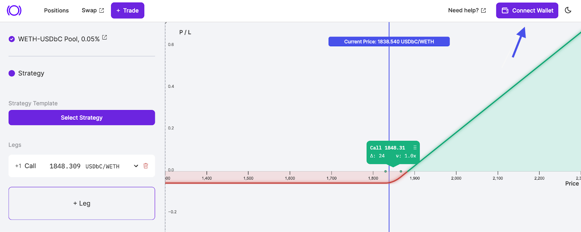Open the Select Strategy template dropdown
This screenshot has height=232, width=581.
point(82,118)
